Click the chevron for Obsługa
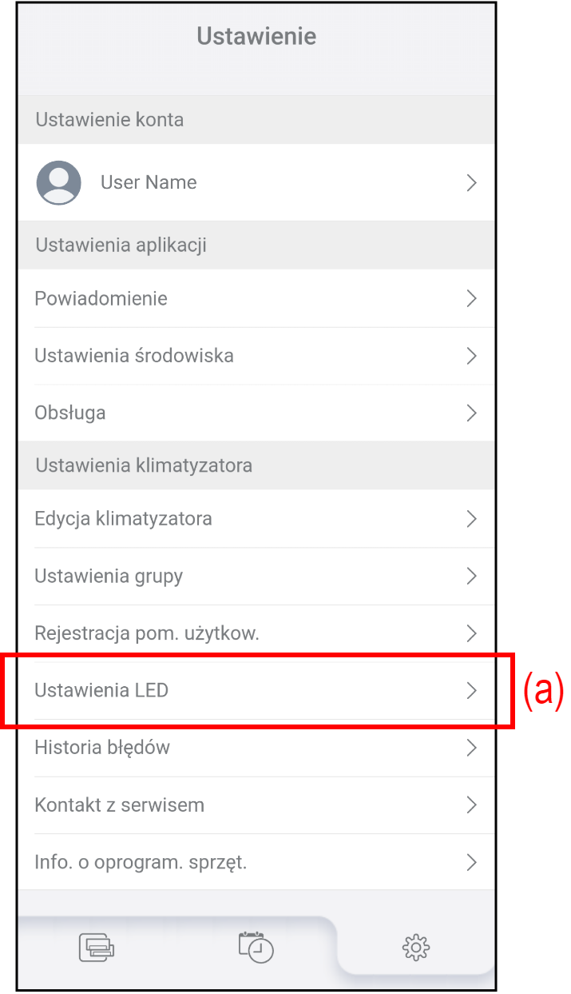571x994 pixels. click(471, 413)
